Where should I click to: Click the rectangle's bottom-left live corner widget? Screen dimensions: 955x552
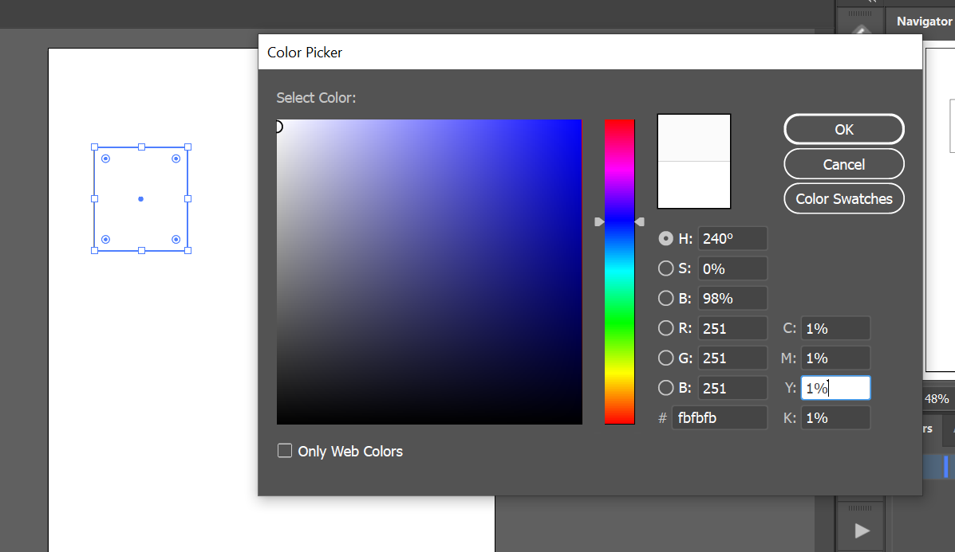point(105,239)
